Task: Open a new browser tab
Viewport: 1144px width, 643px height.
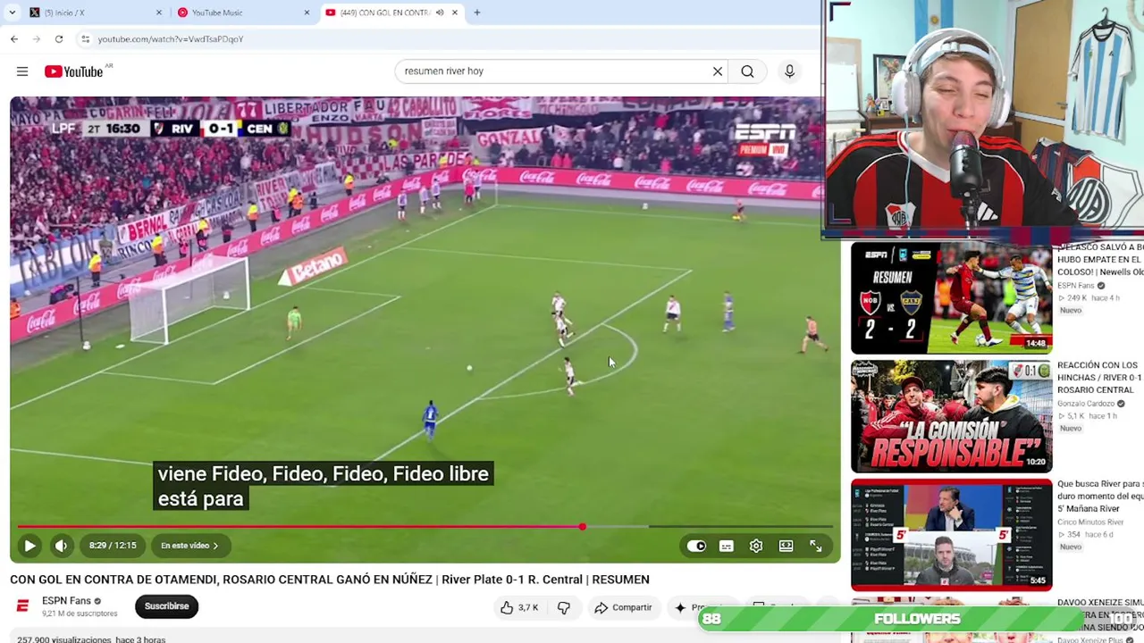Action: pyautogui.click(x=477, y=13)
